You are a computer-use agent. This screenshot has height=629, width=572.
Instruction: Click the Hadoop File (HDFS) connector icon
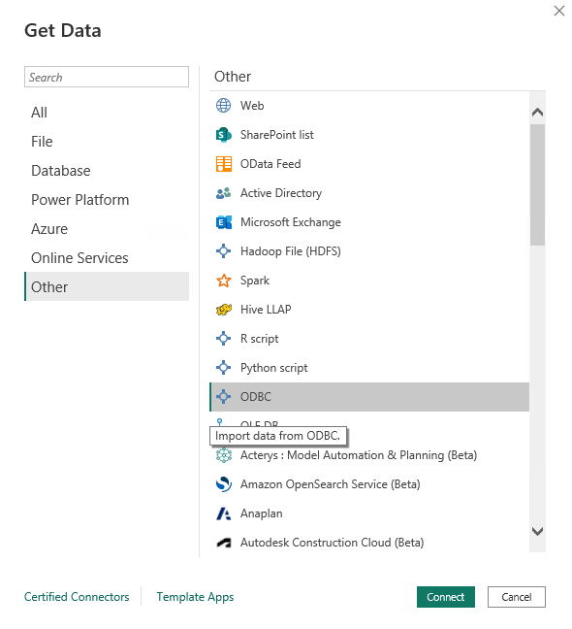pos(224,251)
